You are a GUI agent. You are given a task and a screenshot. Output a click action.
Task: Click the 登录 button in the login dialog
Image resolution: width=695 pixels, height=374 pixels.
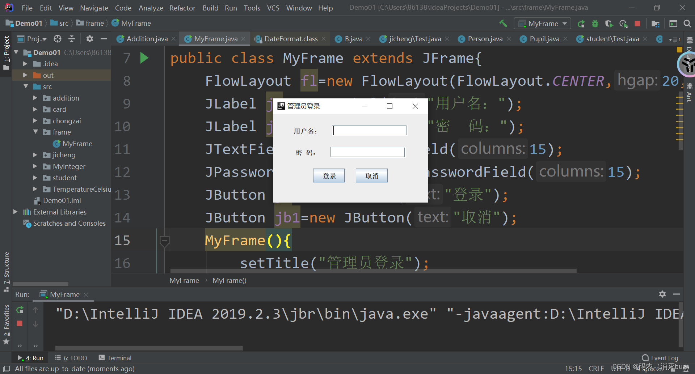click(x=329, y=175)
